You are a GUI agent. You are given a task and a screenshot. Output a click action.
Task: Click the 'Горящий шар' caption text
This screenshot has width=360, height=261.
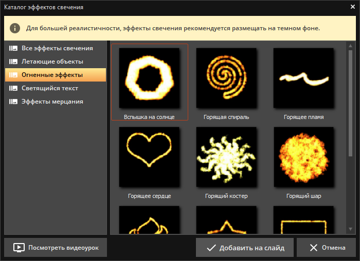click(304, 196)
